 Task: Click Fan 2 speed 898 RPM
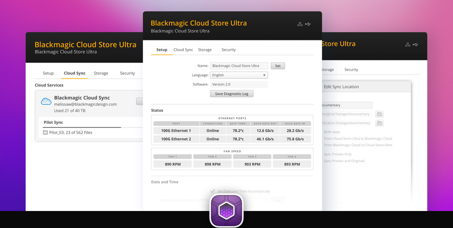tap(213, 164)
